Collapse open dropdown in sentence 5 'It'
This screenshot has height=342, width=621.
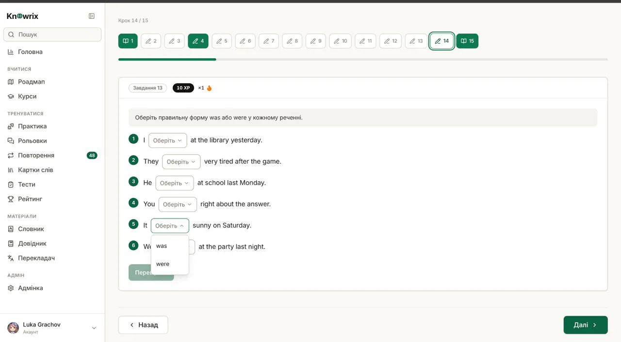(170, 226)
